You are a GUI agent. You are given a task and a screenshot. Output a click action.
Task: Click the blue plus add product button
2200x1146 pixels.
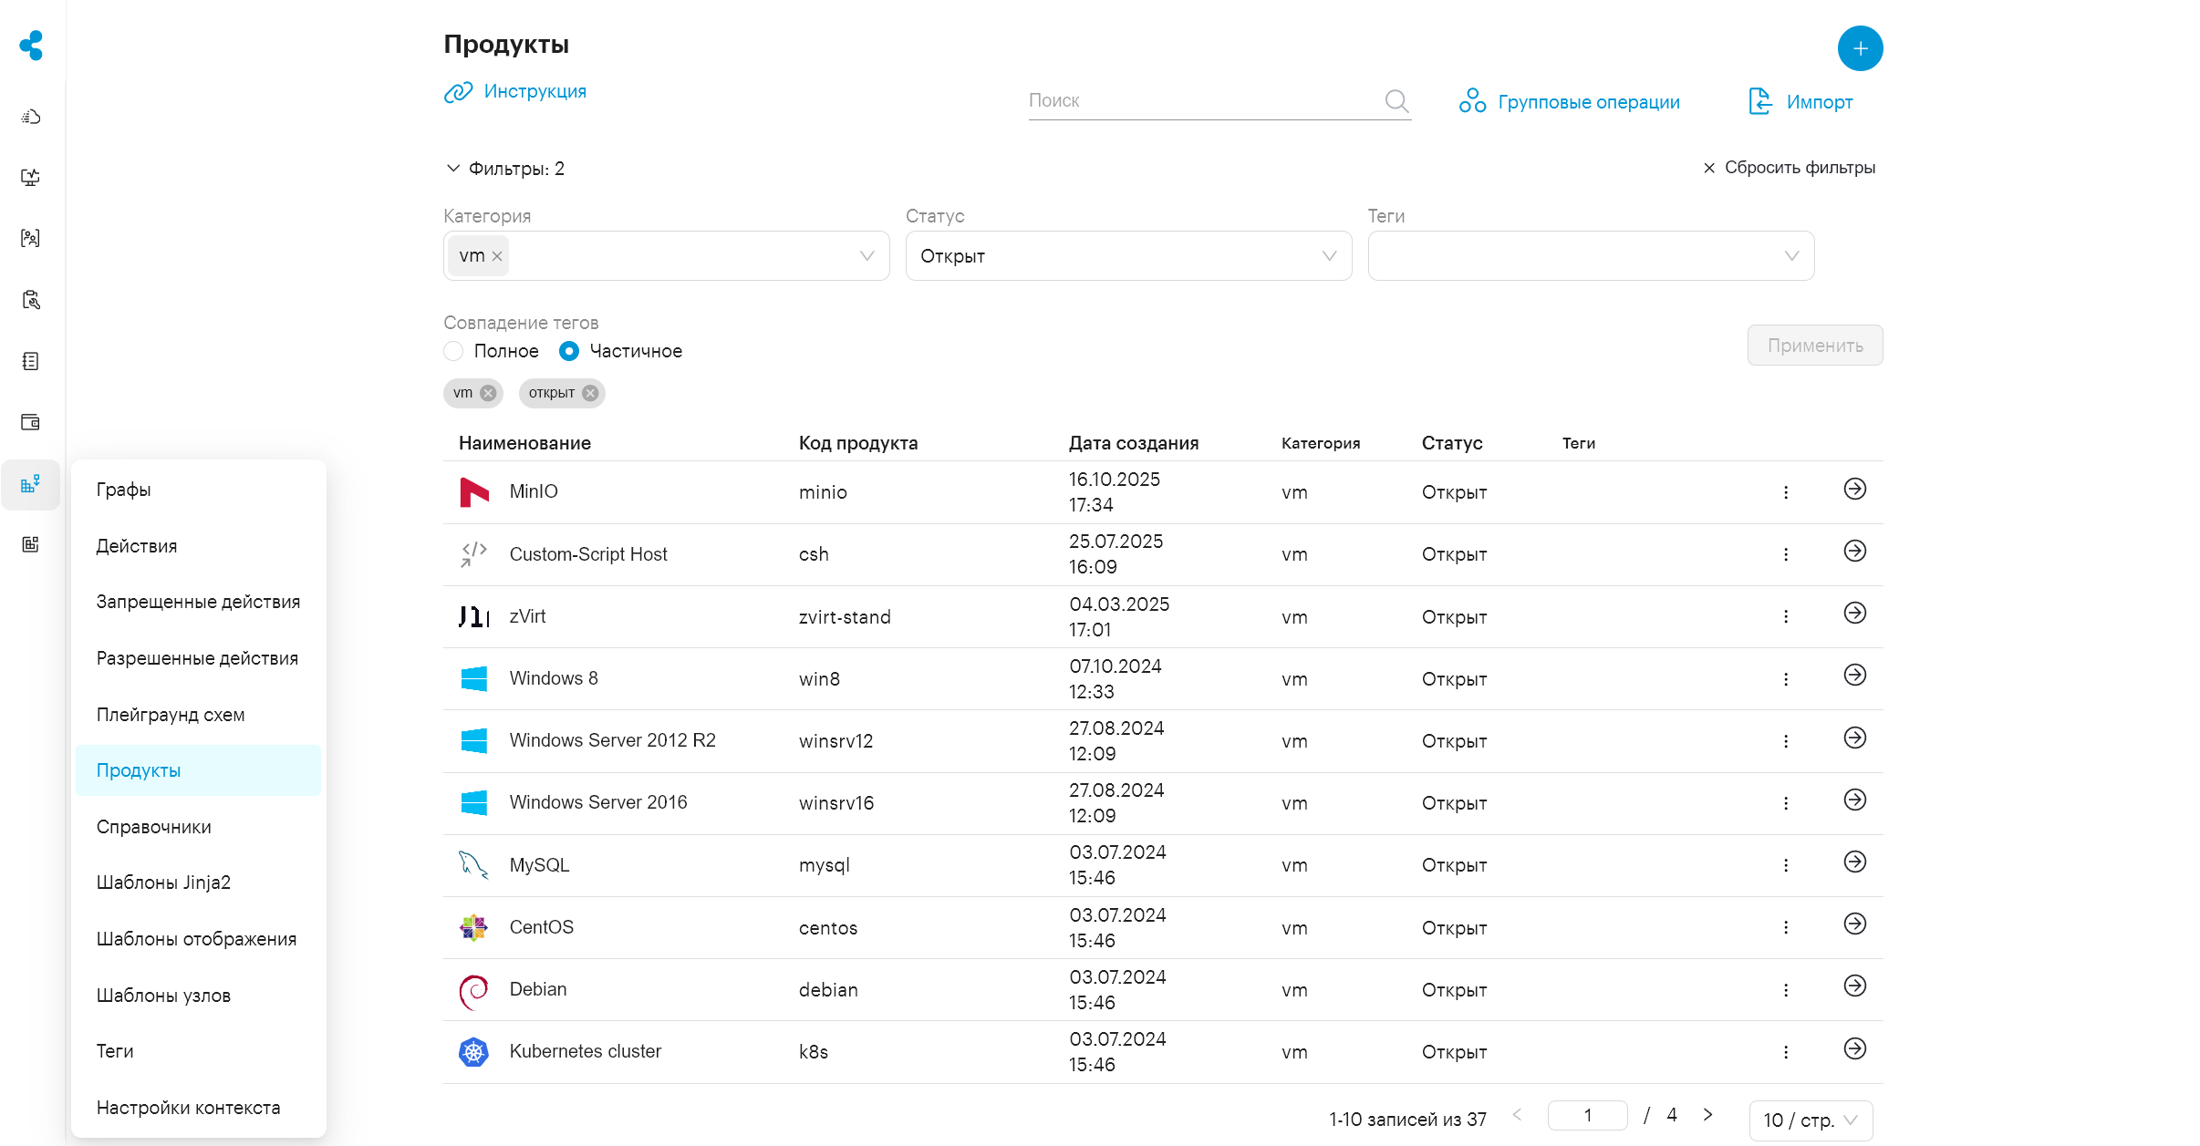point(1860,48)
